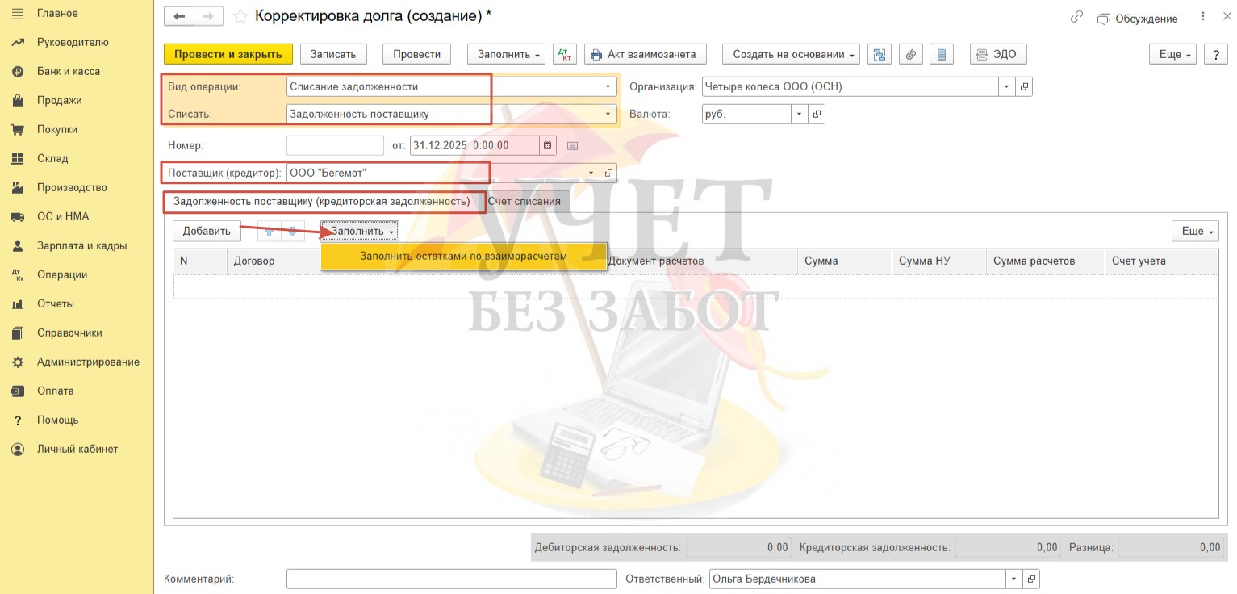Open the Валюта dropdown arrow
1237x594 pixels.
point(799,115)
